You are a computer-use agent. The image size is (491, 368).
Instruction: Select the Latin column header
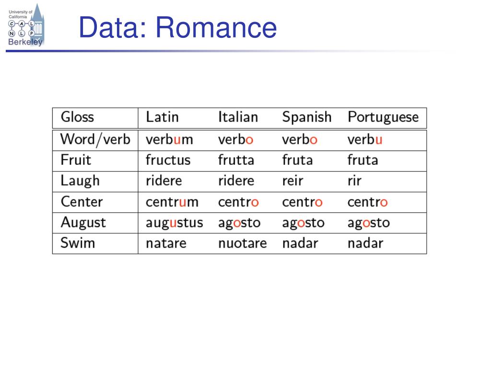[162, 117]
